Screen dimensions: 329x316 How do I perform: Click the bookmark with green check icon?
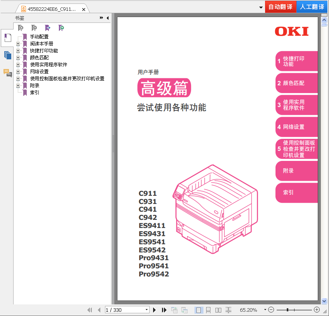[x=61, y=28]
